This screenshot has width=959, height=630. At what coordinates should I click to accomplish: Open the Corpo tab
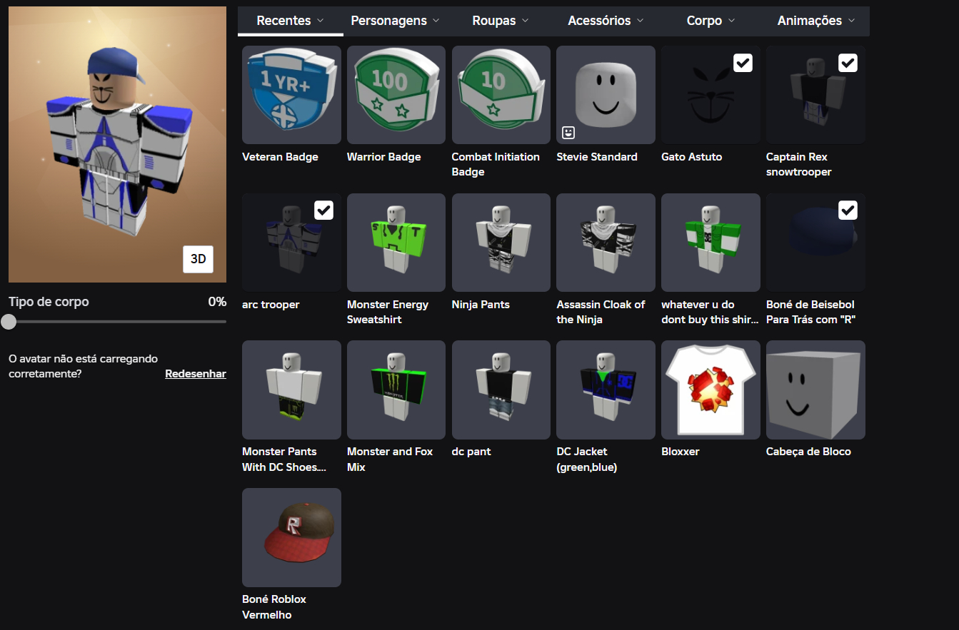tap(711, 21)
